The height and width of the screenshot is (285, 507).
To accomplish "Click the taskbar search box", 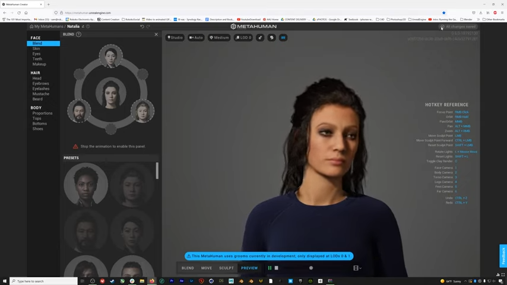I will point(44,281).
